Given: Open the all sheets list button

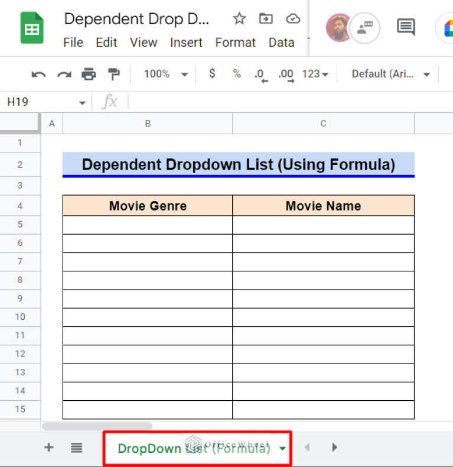Looking at the screenshot, I should pyautogui.click(x=76, y=447).
